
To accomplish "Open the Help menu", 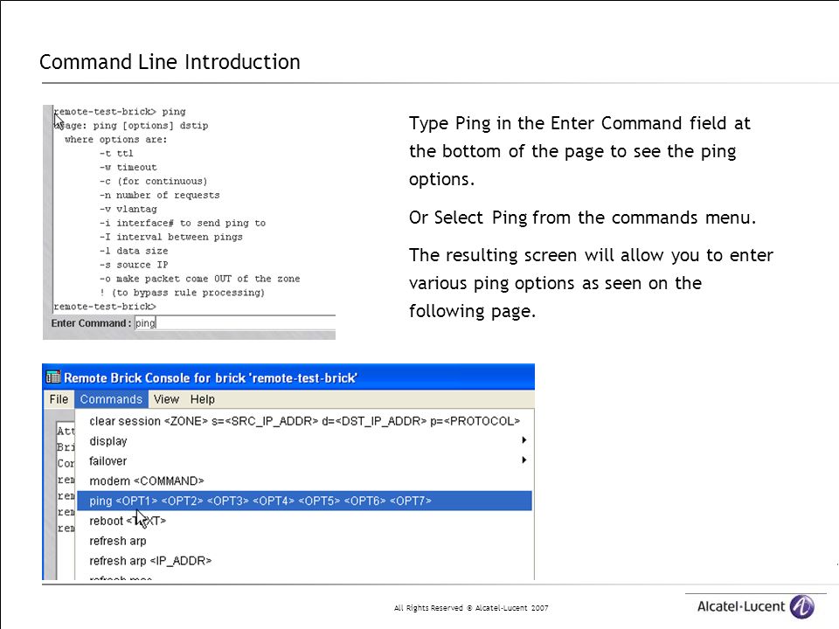I will (202, 399).
